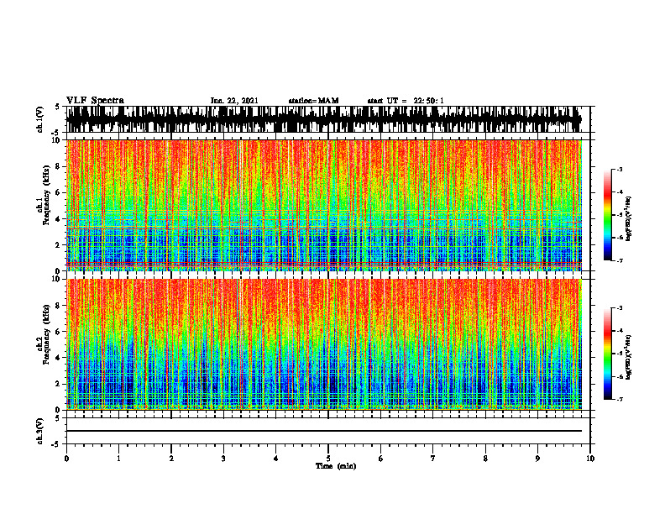
Task: Click the time axis tick label "1"
Action: click(118, 459)
